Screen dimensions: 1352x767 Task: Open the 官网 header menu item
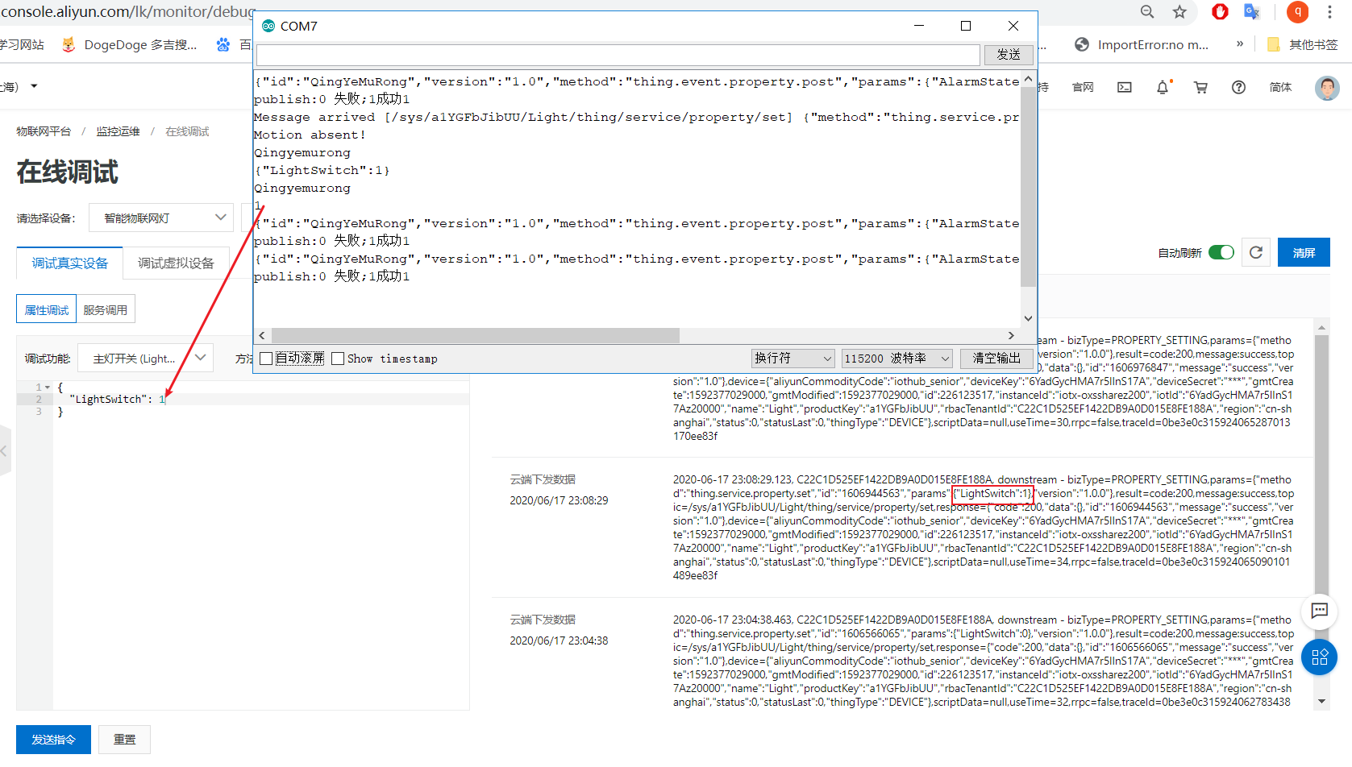(1083, 87)
